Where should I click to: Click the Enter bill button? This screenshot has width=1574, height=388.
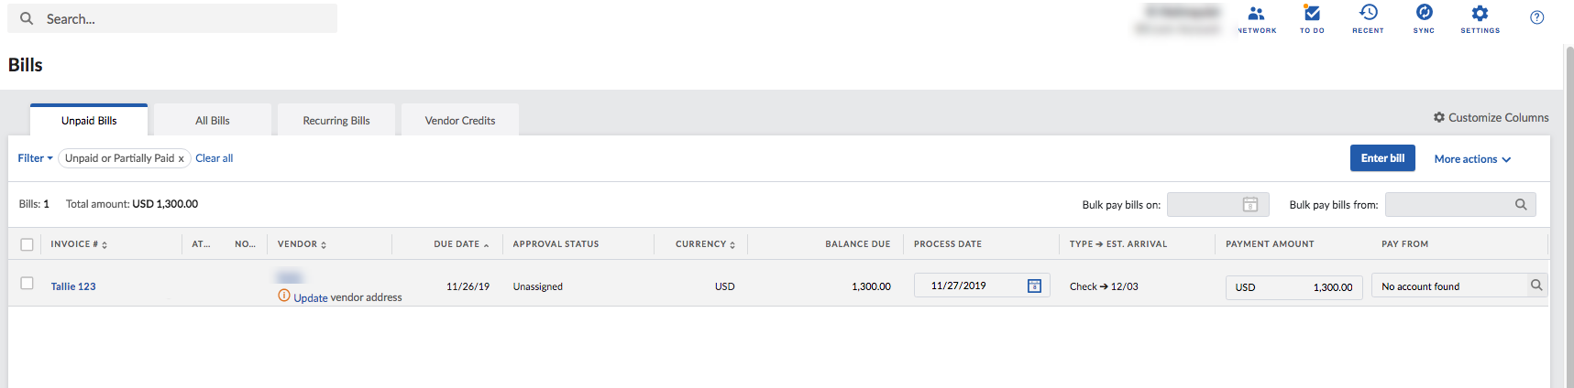click(x=1382, y=158)
